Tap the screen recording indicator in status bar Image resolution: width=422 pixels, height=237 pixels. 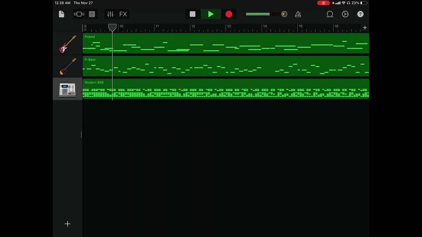click(x=323, y=3)
